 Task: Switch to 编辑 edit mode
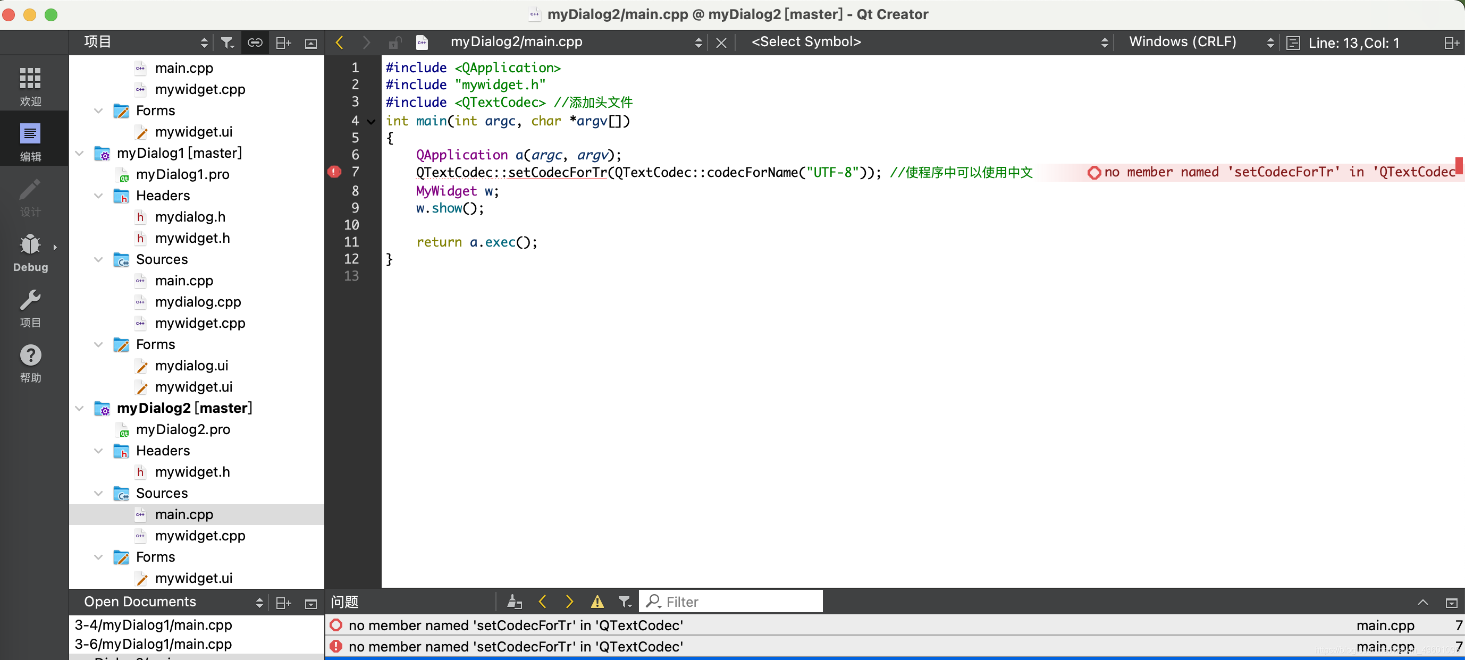coord(30,138)
